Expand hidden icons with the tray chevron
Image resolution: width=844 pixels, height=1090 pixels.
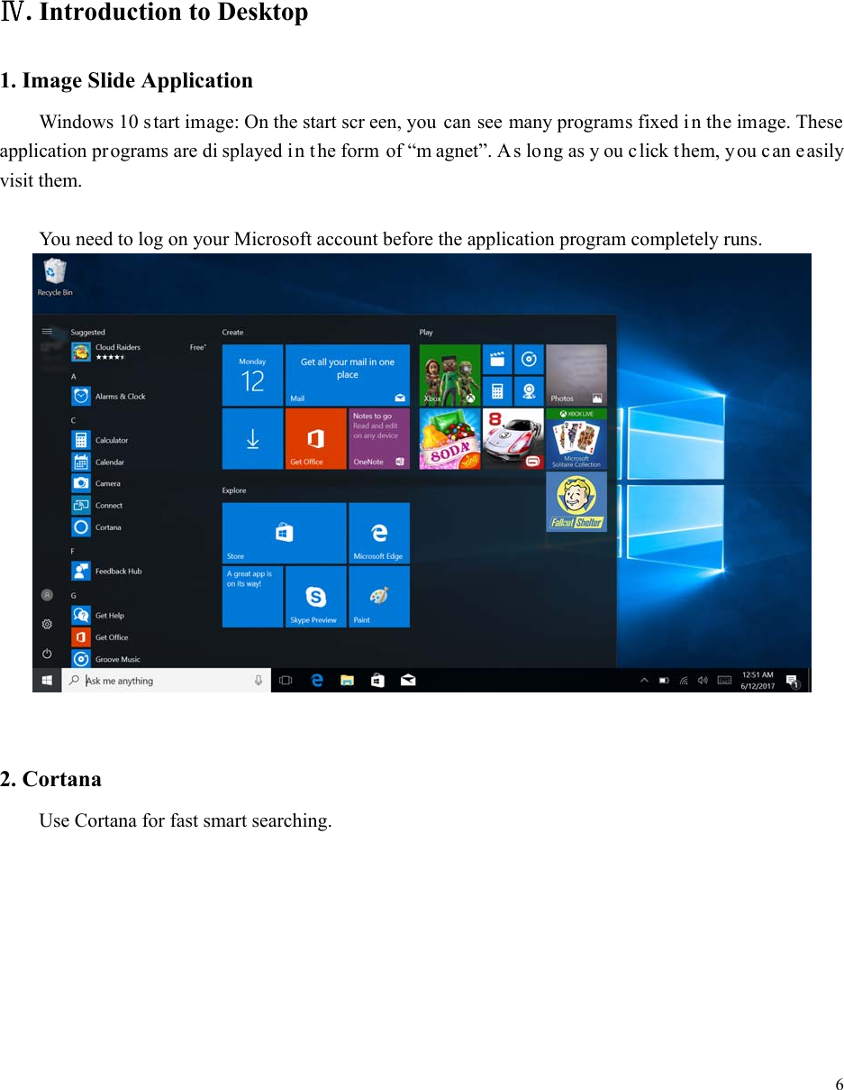pos(645,680)
